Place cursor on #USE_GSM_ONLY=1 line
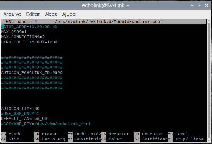212x144 pixels. [20, 114]
